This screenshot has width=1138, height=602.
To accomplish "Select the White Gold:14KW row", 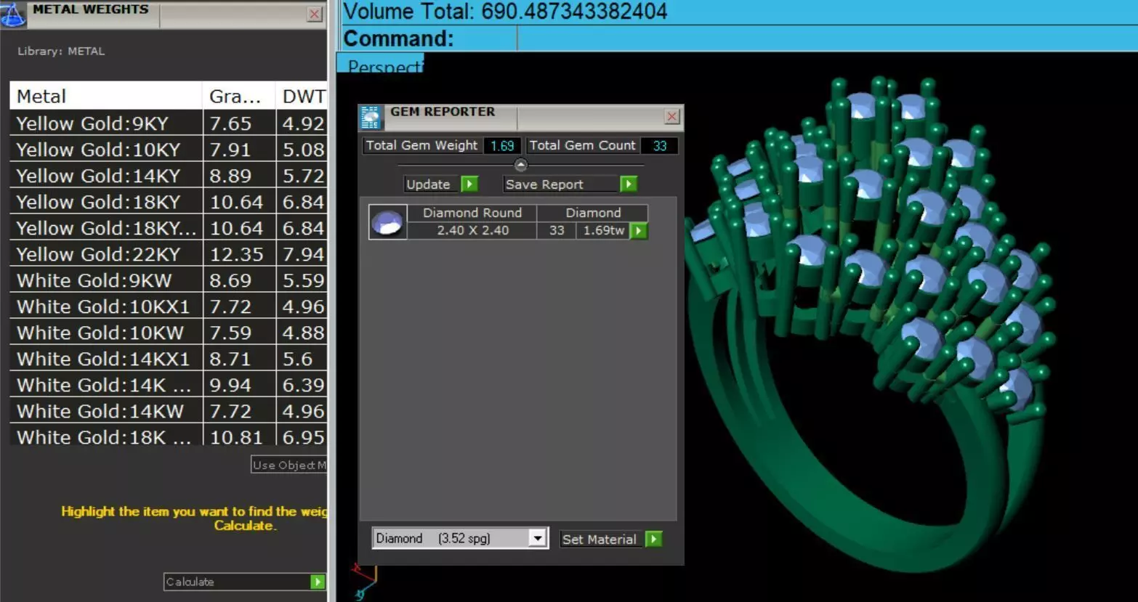I will click(168, 411).
